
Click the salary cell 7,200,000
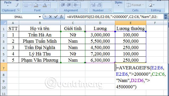(x=100, y=54)
